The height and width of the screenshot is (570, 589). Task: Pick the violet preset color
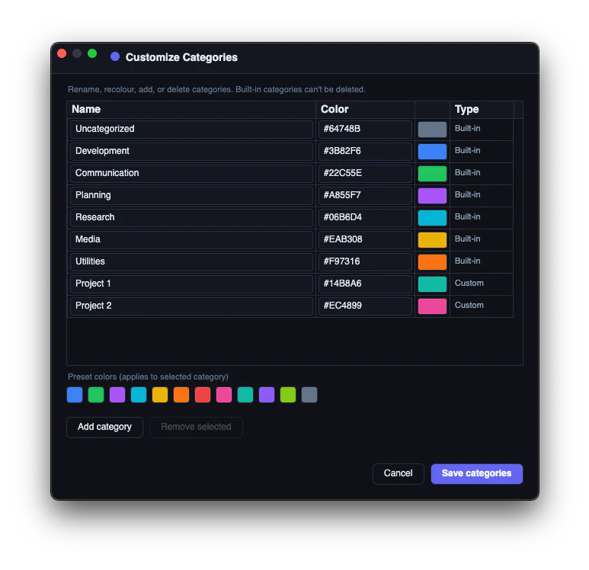pyautogui.click(x=267, y=395)
